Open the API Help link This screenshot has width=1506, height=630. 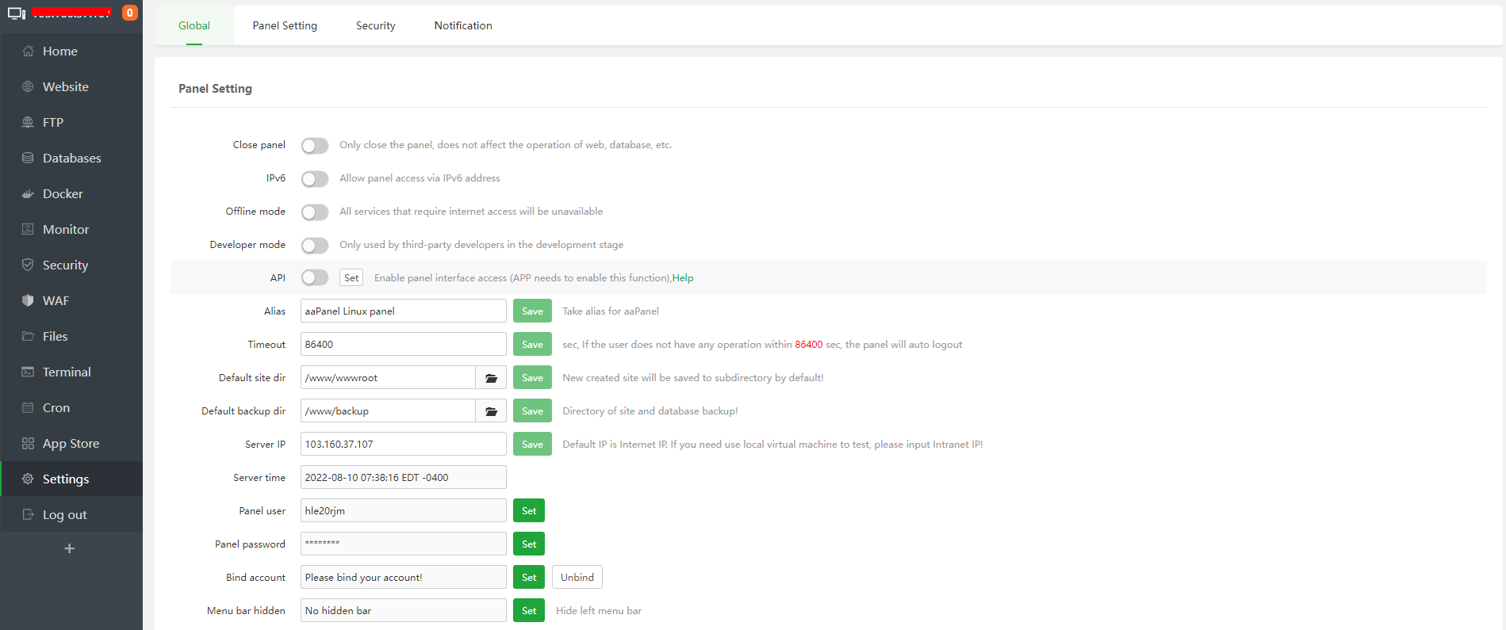click(683, 278)
